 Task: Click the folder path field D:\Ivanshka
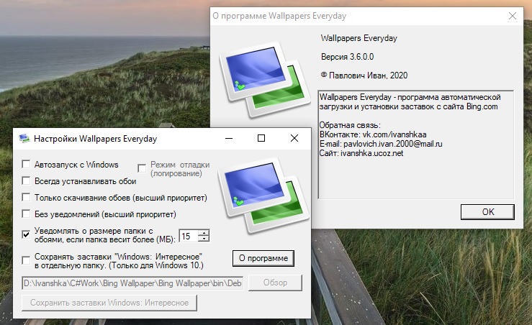[x=132, y=283]
